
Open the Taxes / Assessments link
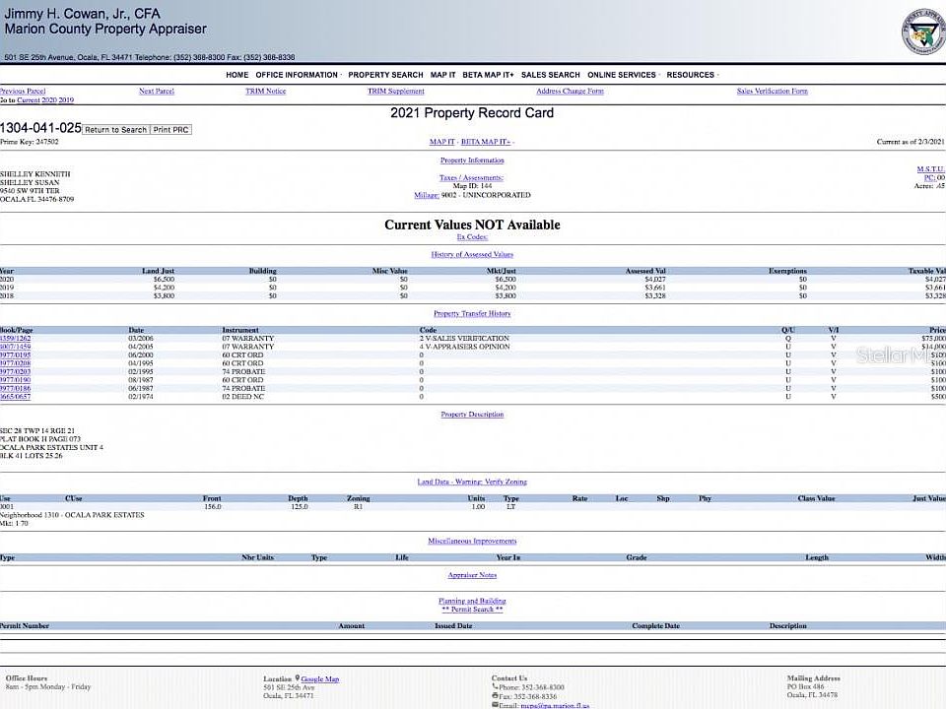tap(471, 178)
